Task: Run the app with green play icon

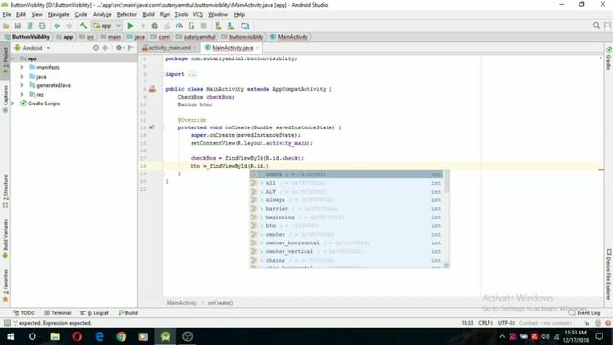Action: (130, 26)
